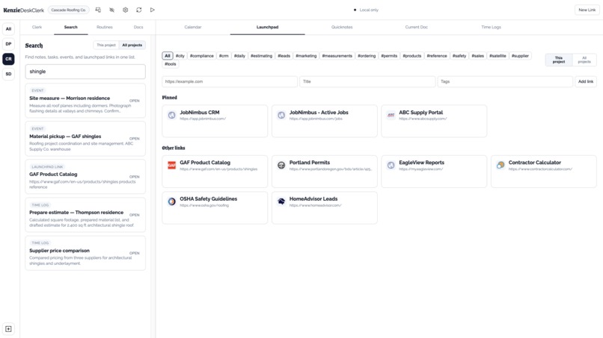Open the Cascade Roofing Co. project selector

point(68,10)
